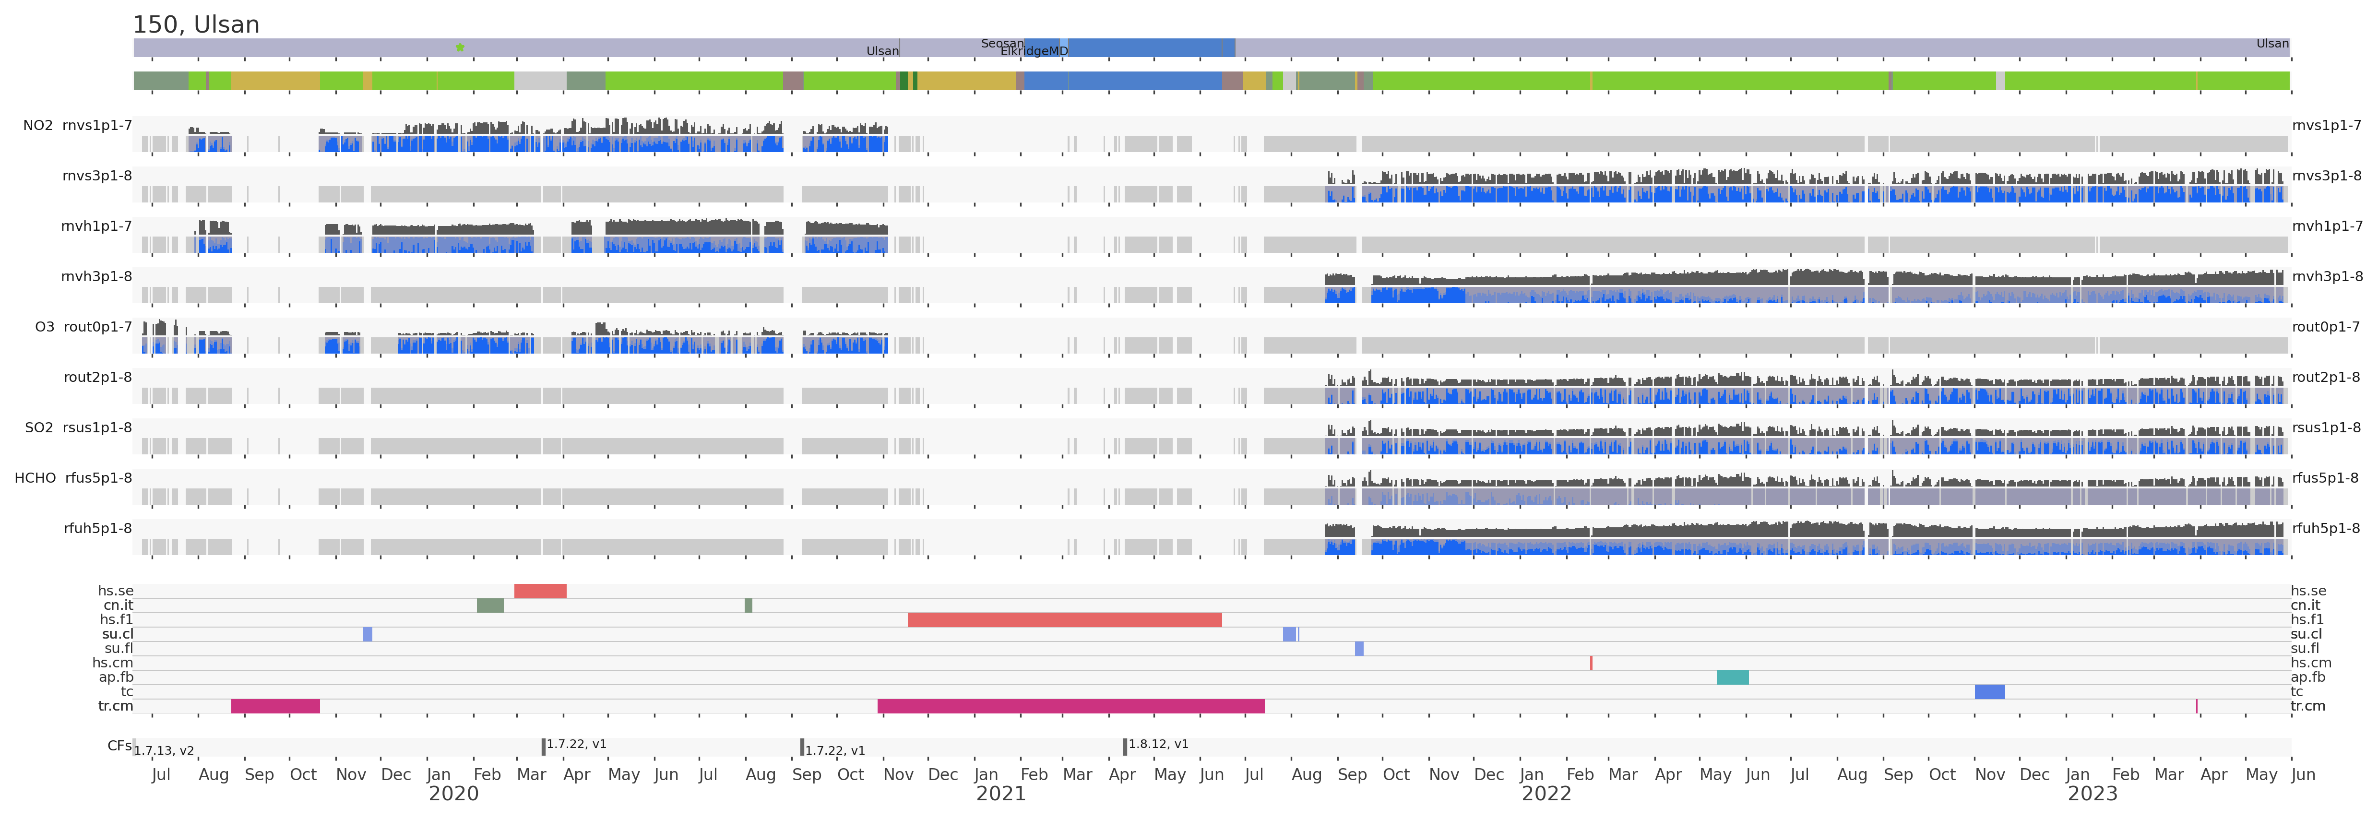
Task: Select the thin red hs.cm marker
Action: coord(1591,663)
